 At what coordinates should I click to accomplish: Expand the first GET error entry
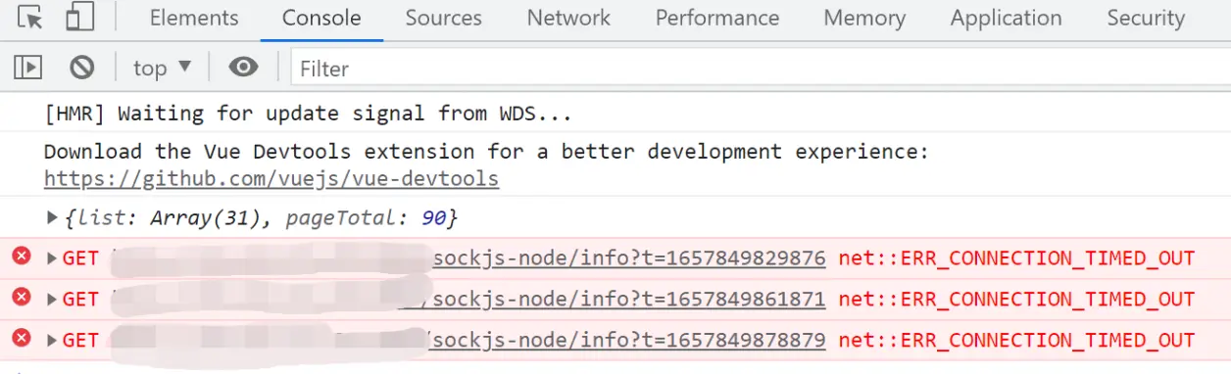(x=53, y=258)
